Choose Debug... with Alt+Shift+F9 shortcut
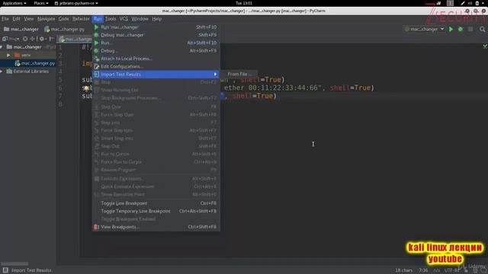488x274 pixels. [x=156, y=51]
